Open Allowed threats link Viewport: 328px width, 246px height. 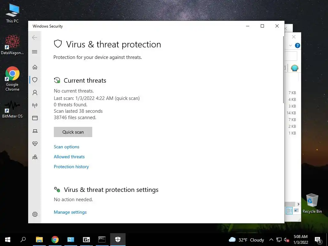(69, 157)
